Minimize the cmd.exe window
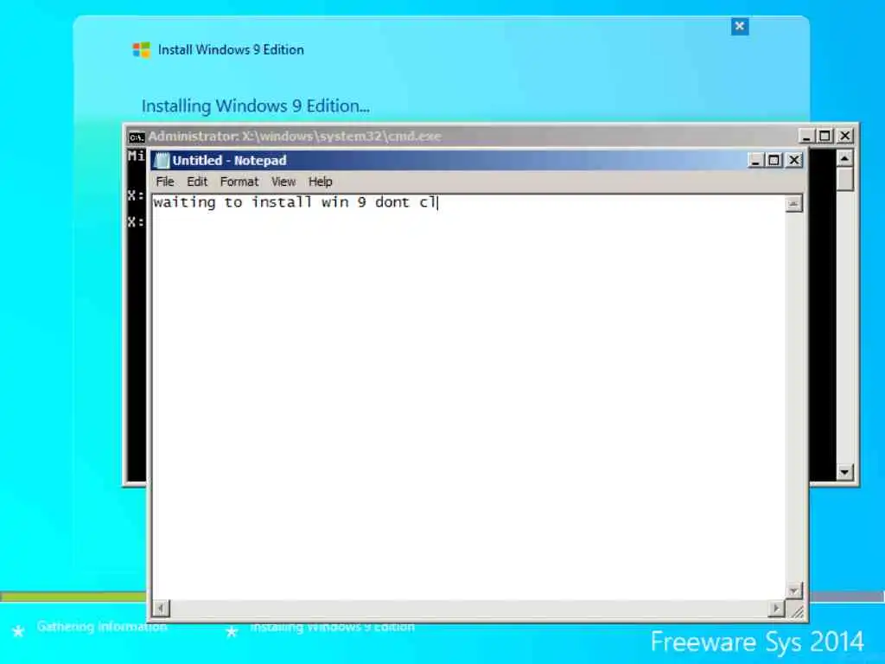This screenshot has width=885, height=664. (x=806, y=136)
